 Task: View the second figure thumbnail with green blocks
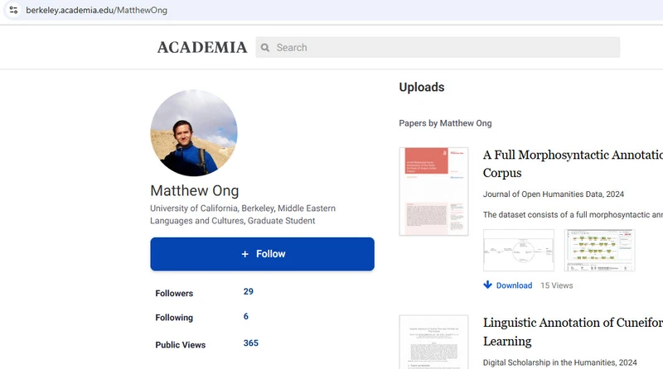599,250
